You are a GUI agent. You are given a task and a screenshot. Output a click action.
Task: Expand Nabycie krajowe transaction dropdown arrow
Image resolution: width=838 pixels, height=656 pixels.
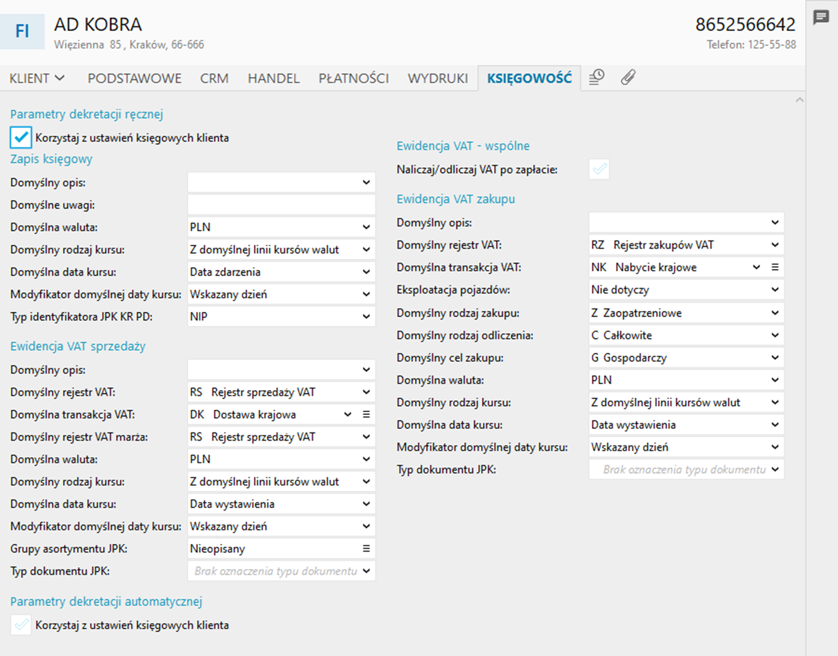[x=756, y=267]
